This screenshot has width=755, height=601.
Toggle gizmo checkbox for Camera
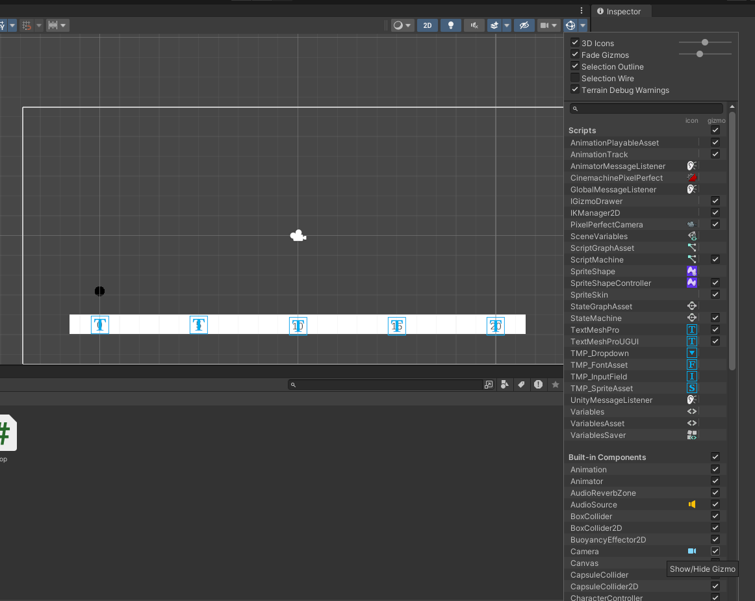pyautogui.click(x=715, y=552)
